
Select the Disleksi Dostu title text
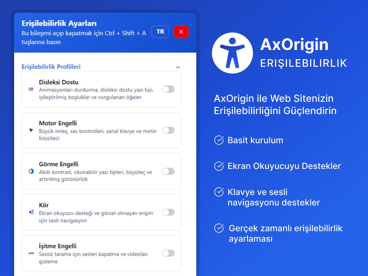coord(59,82)
